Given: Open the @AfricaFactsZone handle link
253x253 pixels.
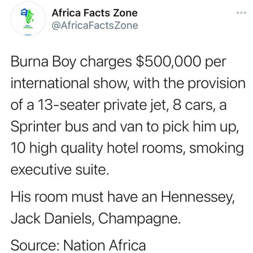Looking at the screenshot, I should point(95,26).
